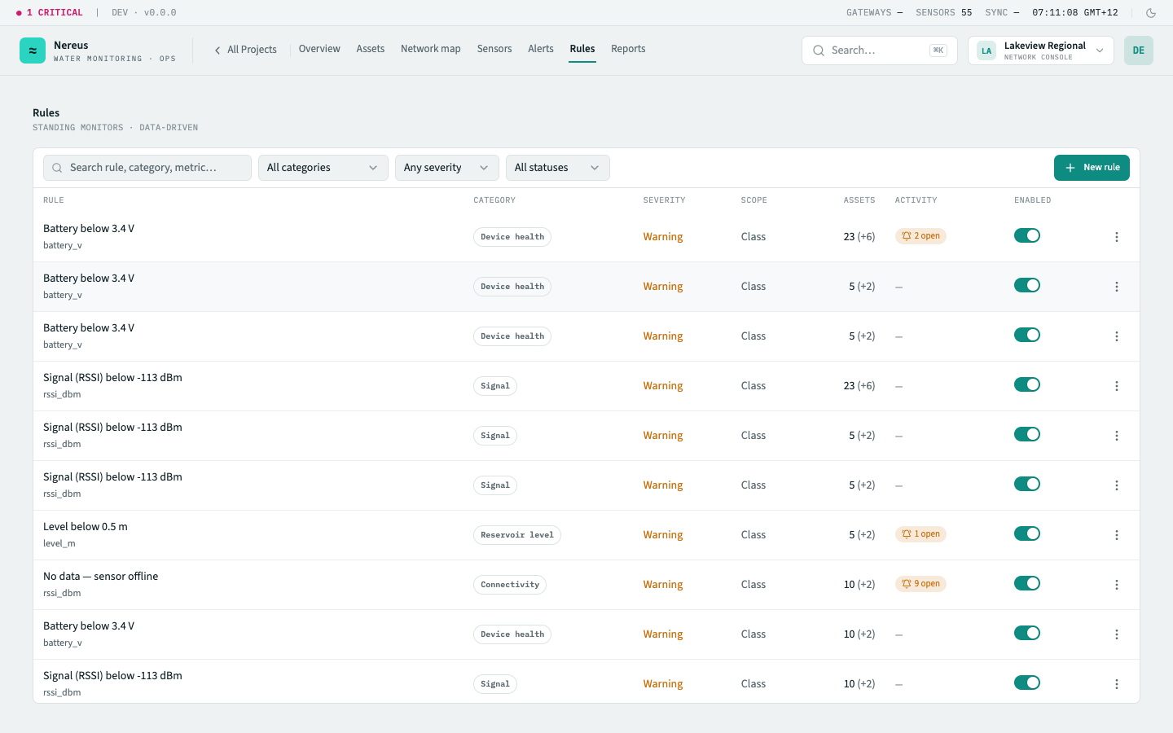Click the 1 CRITICAL status indicator

(x=50, y=13)
